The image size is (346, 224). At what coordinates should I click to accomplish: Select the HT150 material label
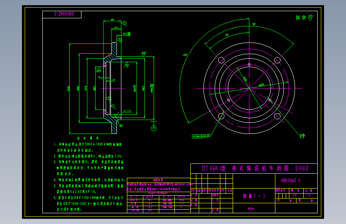point(251,208)
